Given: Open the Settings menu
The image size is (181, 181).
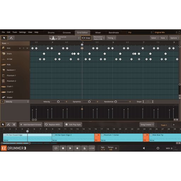Looking at the screenshot, I should (23, 32).
